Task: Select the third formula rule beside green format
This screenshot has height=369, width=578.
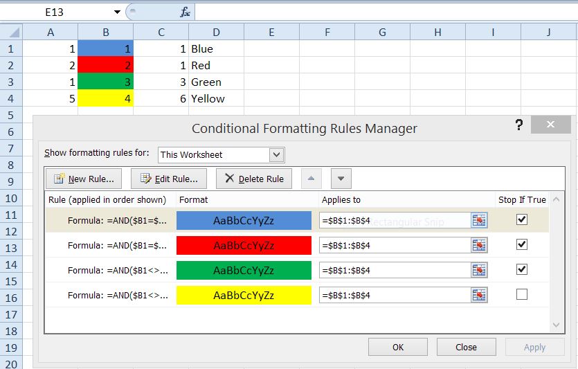Action: [x=118, y=270]
